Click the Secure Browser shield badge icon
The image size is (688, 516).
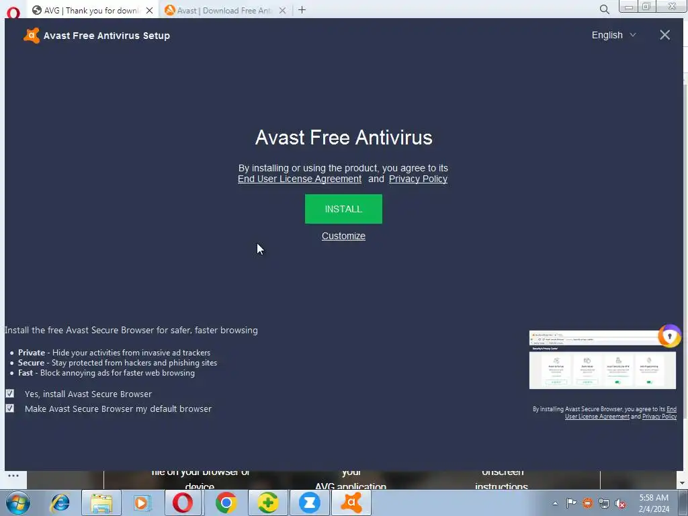click(670, 336)
